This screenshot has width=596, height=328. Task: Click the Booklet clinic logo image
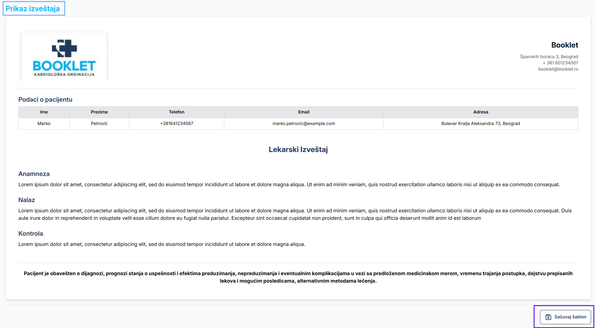(x=64, y=57)
